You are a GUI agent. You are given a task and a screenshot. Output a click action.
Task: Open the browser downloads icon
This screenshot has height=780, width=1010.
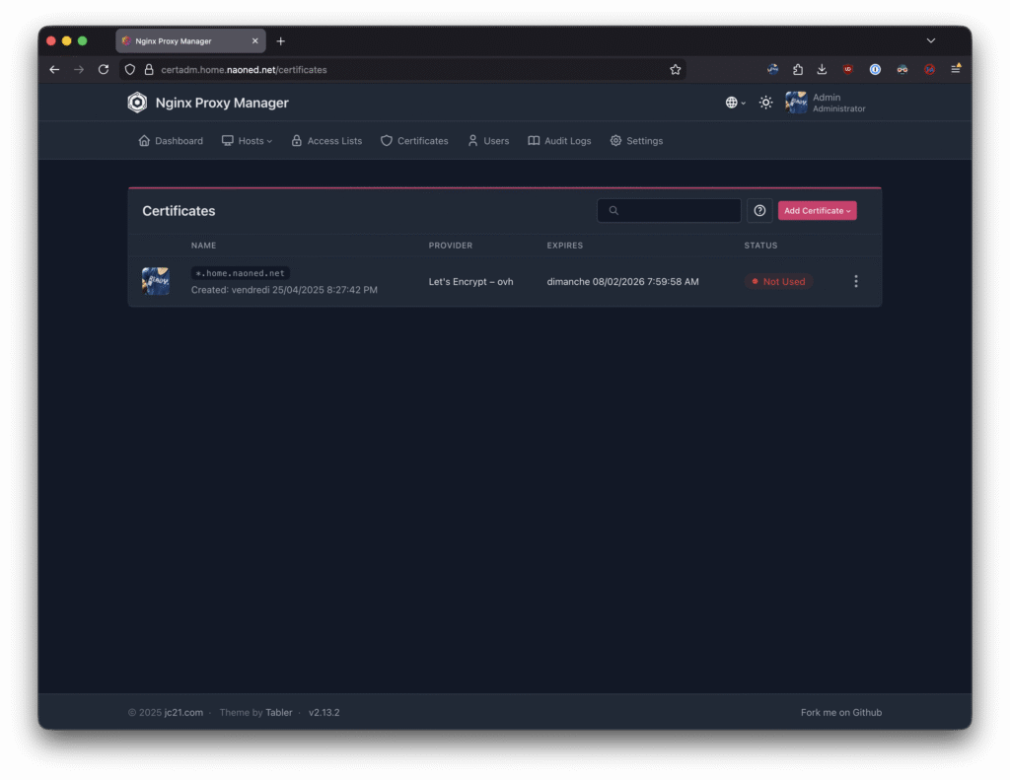point(822,70)
